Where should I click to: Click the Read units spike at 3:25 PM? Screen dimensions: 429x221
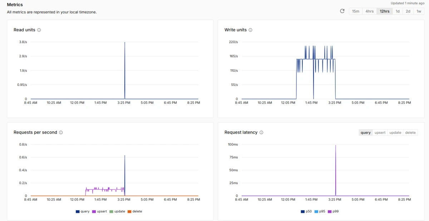[125, 70]
